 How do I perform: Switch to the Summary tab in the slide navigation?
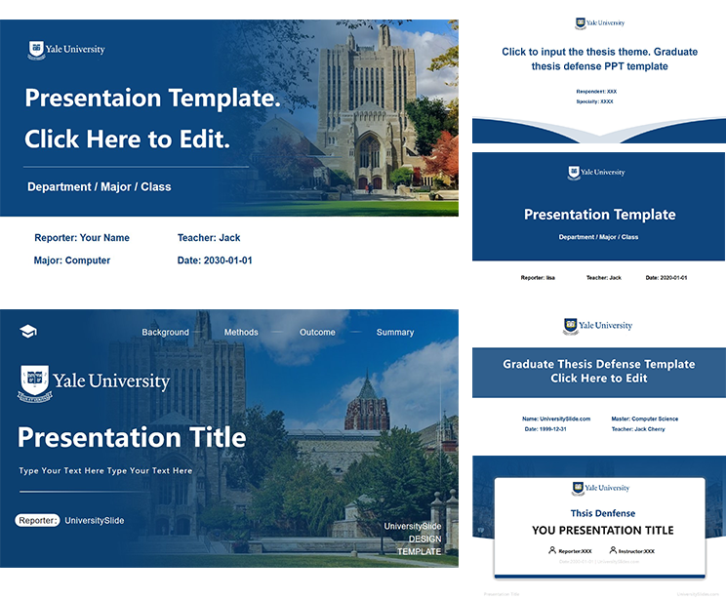click(395, 333)
